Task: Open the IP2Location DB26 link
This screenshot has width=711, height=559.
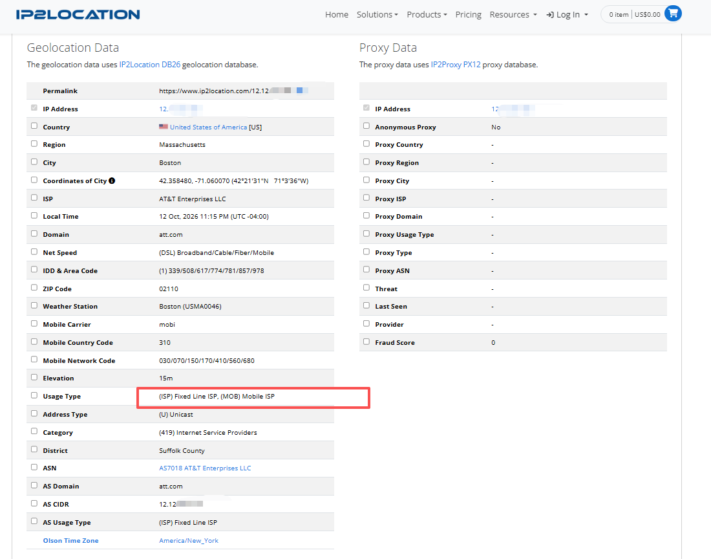Action: 150,65
